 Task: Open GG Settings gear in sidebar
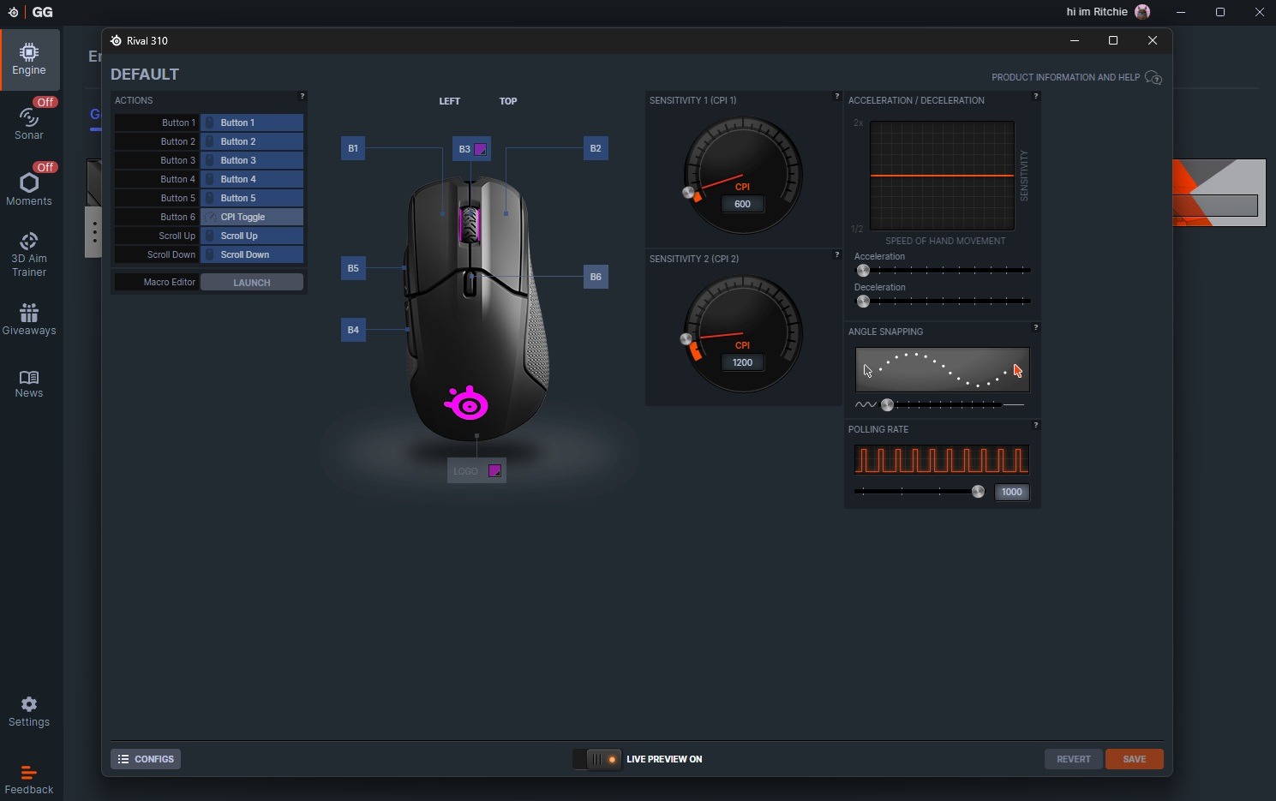(29, 711)
